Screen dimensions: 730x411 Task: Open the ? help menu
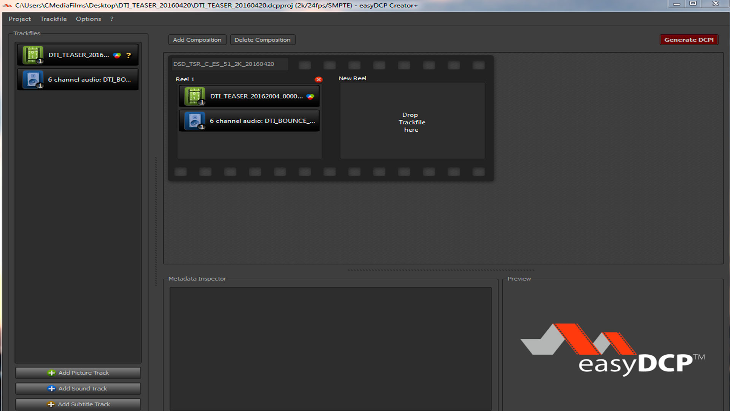(112, 19)
